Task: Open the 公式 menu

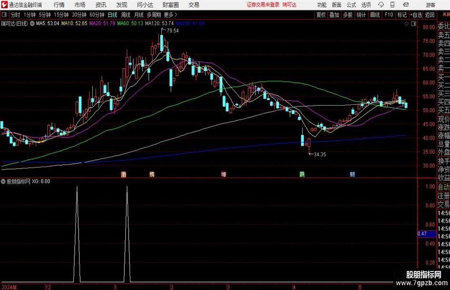Action: [x=351, y=5]
